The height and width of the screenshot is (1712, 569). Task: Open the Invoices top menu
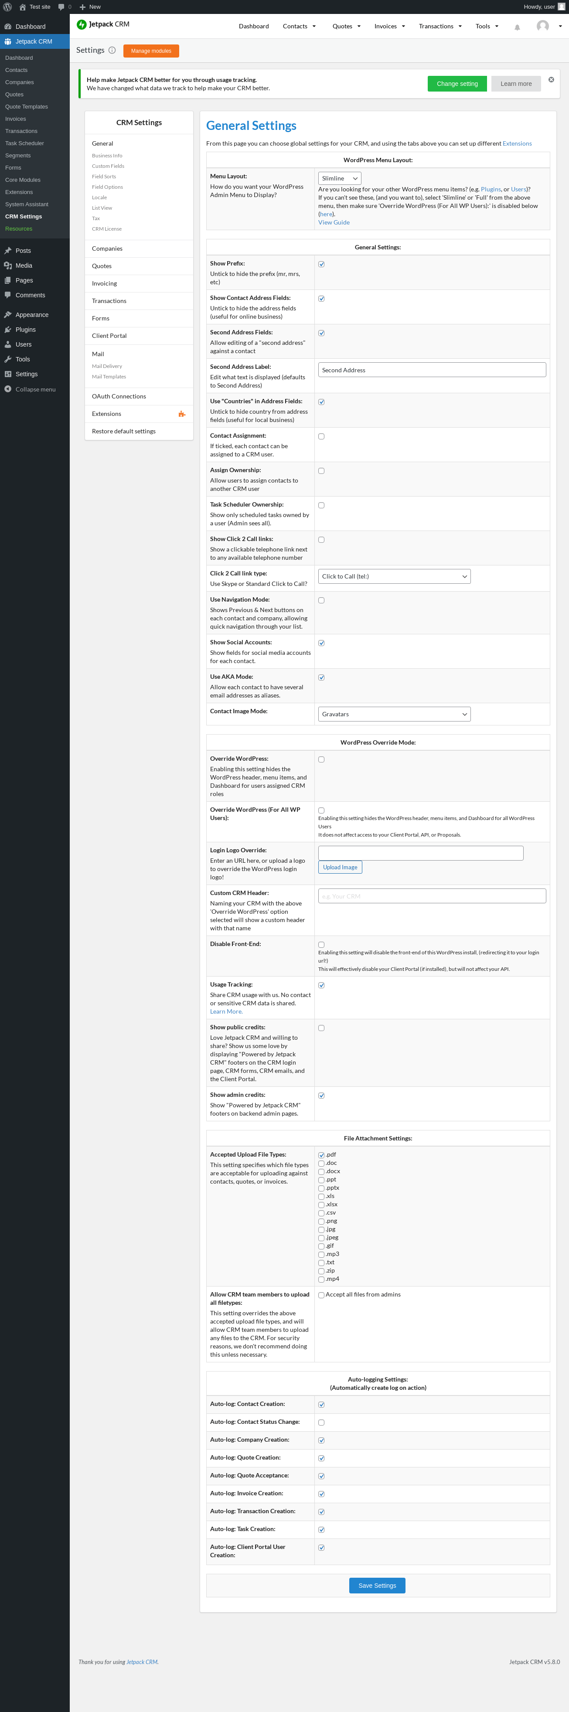[x=389, y=27]
